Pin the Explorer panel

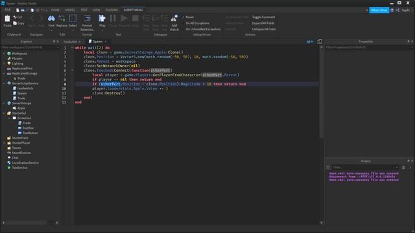pos(54,41)
